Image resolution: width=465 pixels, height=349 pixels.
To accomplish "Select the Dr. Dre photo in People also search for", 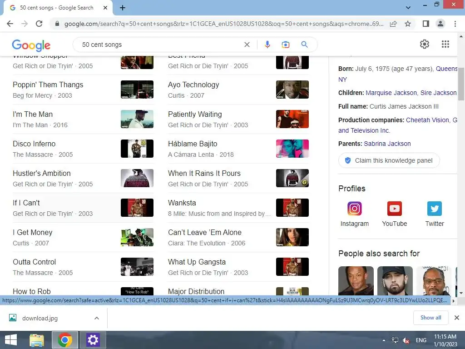I will point(356,281).
